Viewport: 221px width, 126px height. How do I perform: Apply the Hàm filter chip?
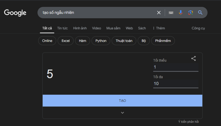pyautogui.click(x=83, y=41)
